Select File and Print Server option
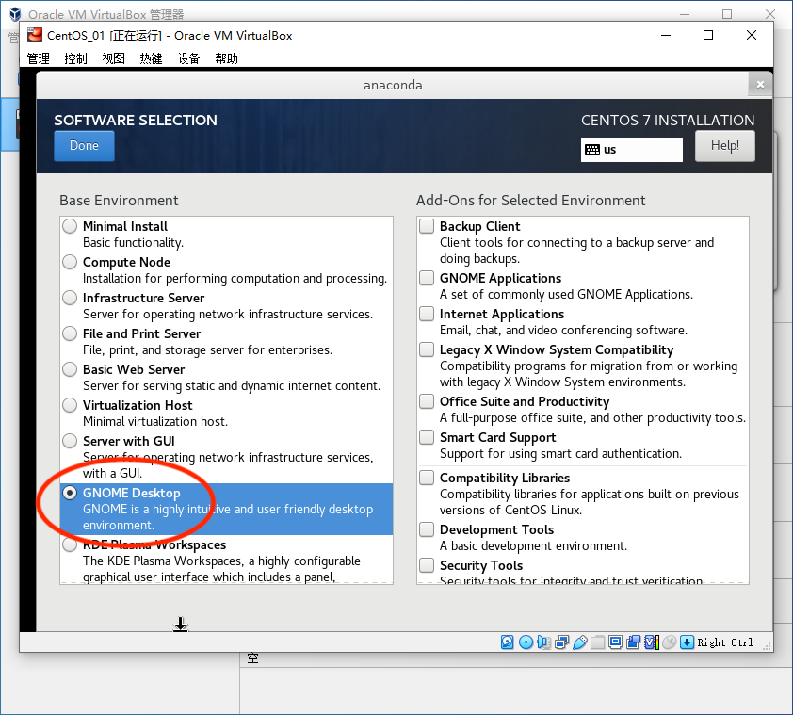This screenshot has width=793, height=715. 70,333
